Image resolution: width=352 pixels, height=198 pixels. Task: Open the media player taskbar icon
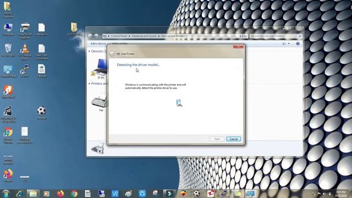[x=46, y=194]
